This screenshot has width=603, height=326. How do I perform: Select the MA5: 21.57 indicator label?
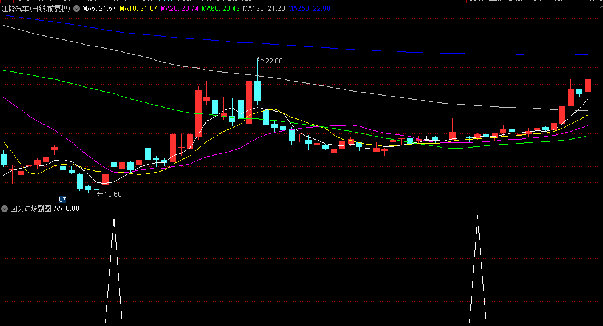(x=99, y=9)
